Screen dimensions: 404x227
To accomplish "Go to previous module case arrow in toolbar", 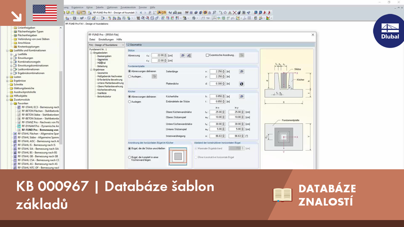I will 141,12.
